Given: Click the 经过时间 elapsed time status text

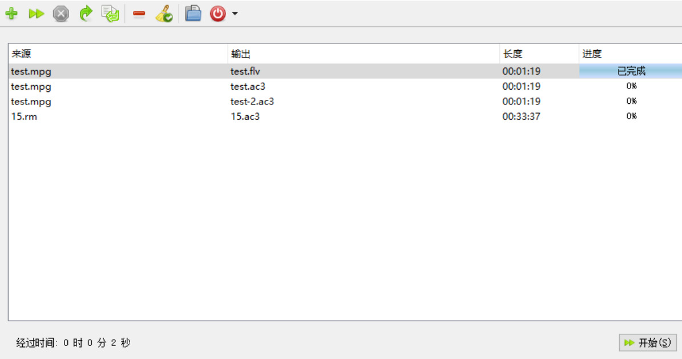Looking at the screenshot, I should [73, 343].
